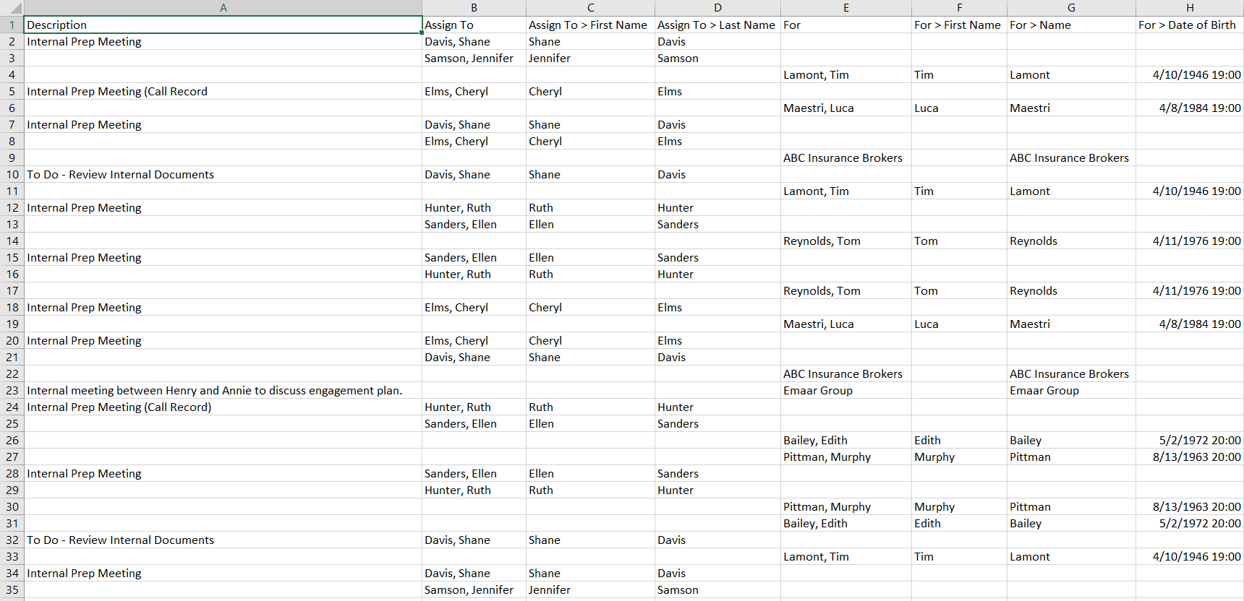This screenshot has height=601, width=1244.
Task: Select the column F header
Action: pos(959,8)
